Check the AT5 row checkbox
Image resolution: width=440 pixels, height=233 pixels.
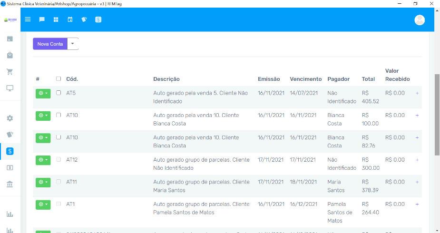(59, 93)
